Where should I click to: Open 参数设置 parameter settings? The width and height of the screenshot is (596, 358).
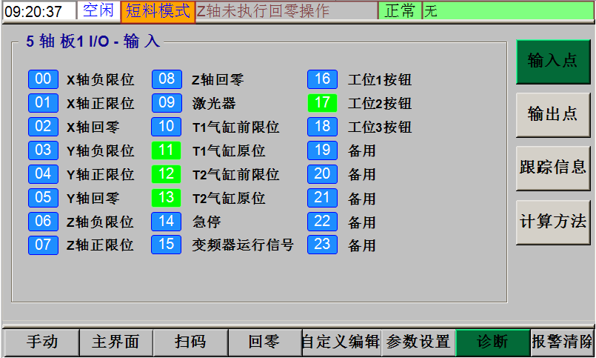418,342
